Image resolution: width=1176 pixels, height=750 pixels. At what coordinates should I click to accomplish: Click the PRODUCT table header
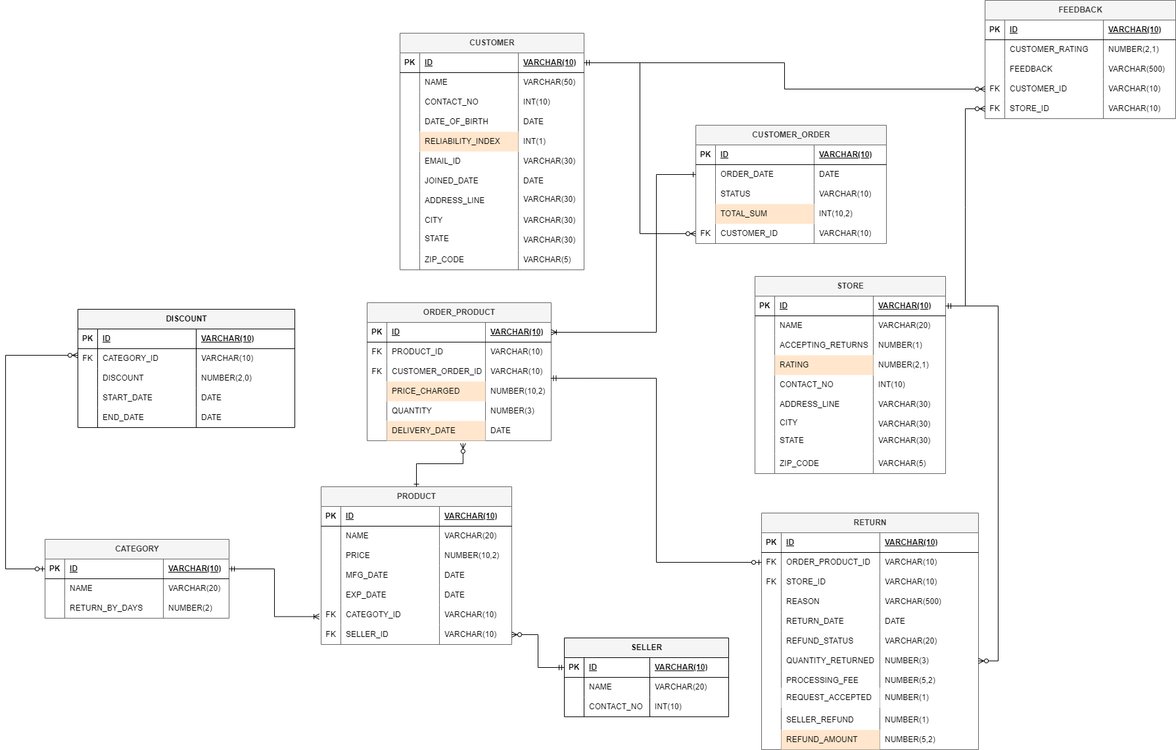[x=416, y=496]
